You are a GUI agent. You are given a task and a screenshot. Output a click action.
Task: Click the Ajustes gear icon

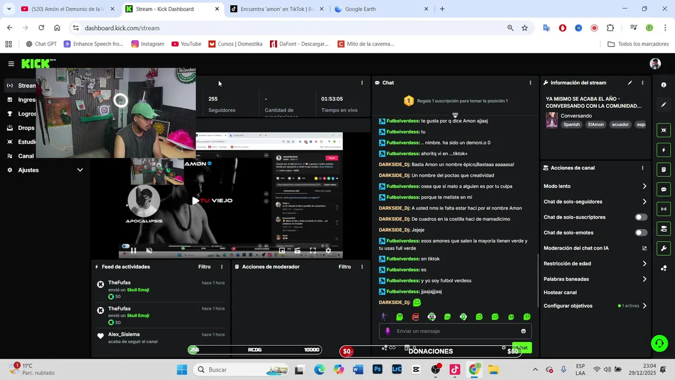pos(9,170)
